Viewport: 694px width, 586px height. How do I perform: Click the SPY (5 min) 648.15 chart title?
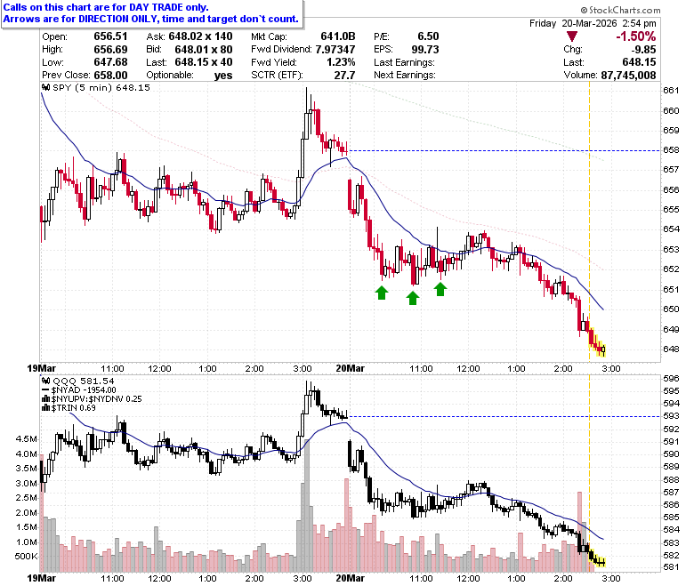point(101,87)
